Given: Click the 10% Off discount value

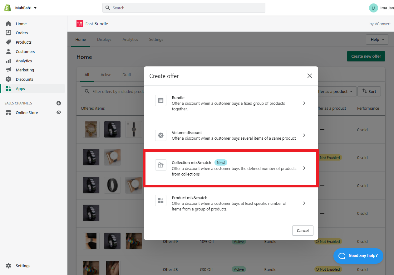Looking at the screenshot, I should (x=207, y=242).
